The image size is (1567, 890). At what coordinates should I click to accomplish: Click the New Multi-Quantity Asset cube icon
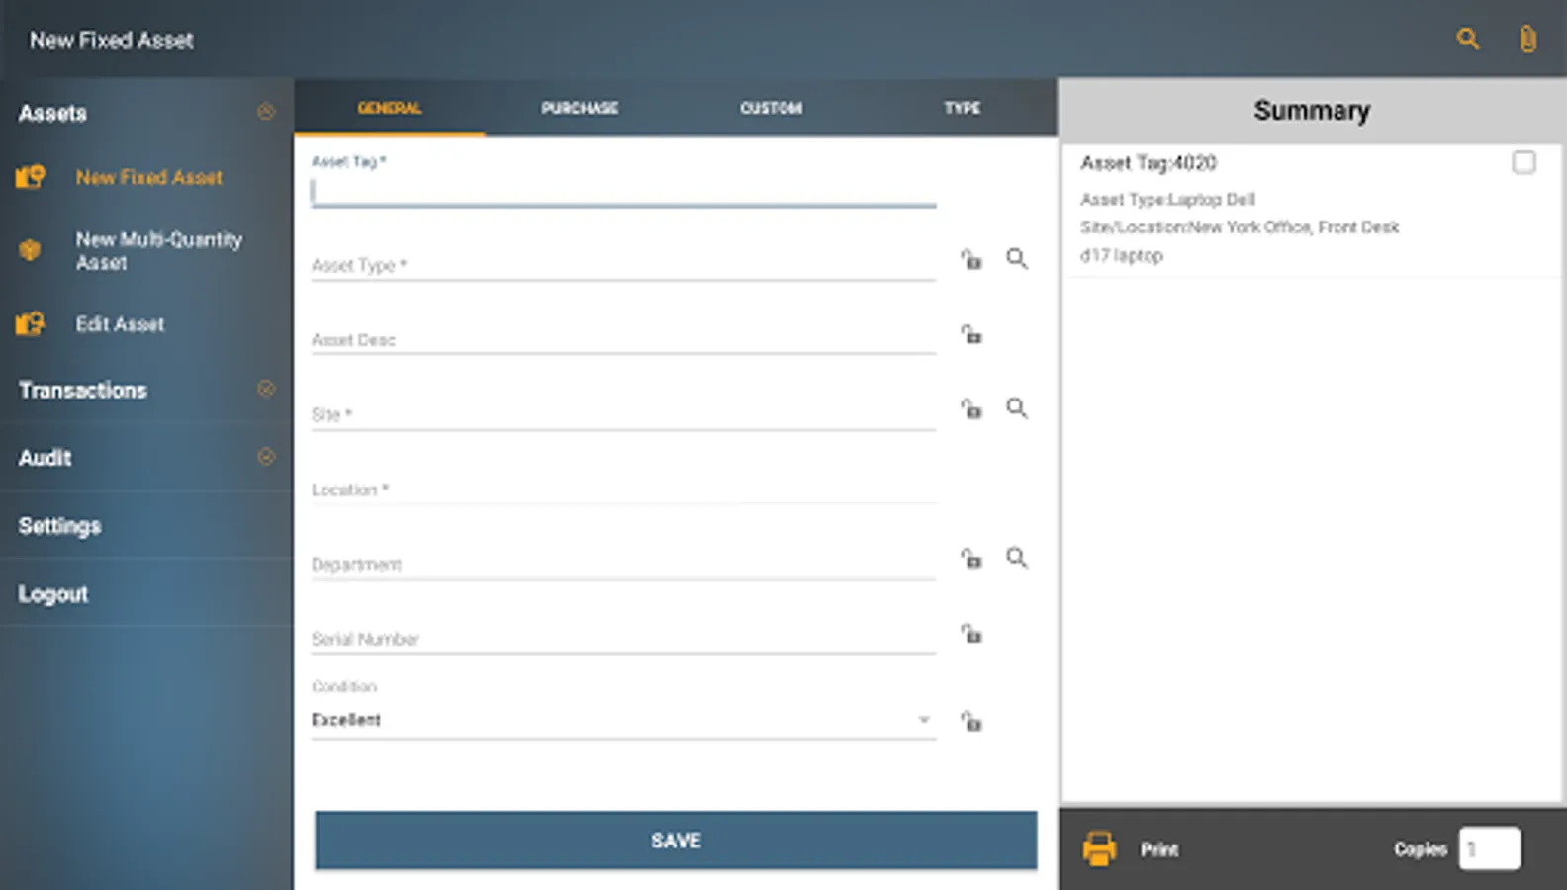pyautogui.click(x=31, y=250)
